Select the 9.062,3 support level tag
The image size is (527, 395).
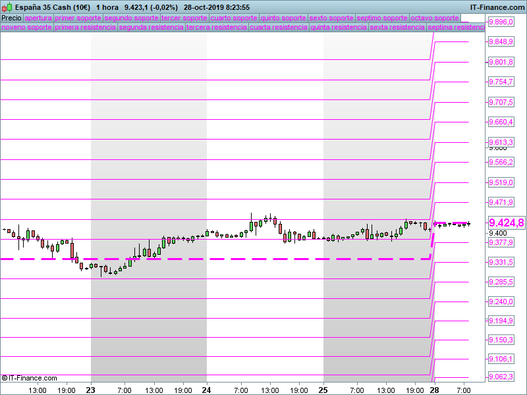coord(501,377)
